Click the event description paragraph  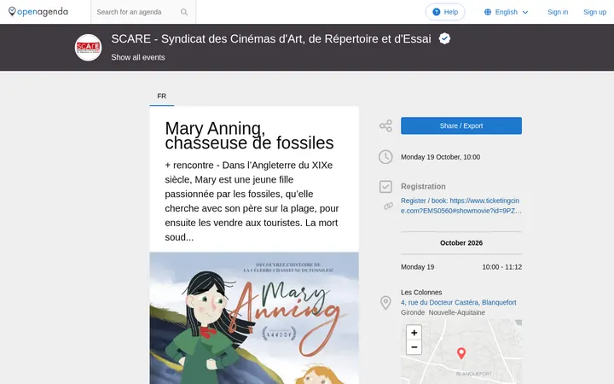coord(252,201)
